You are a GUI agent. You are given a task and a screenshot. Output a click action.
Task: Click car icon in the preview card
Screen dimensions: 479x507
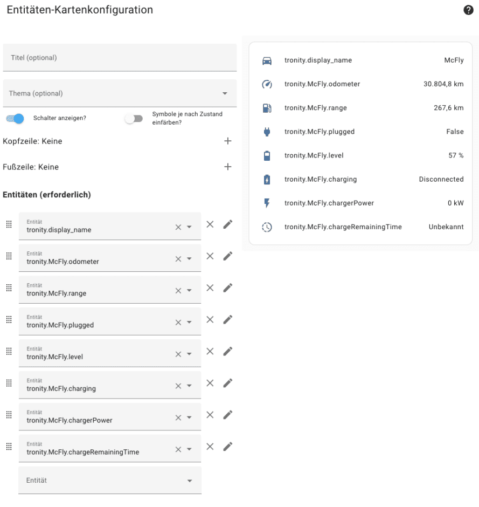[267, 60]
